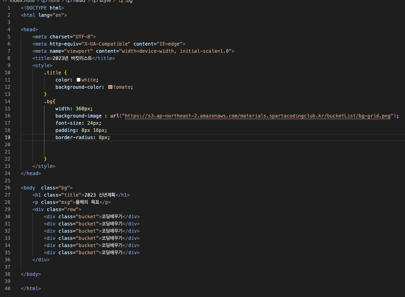Click the bucket div on line 33
Viewport: 405px width, 297px height.
click(92, 238)
